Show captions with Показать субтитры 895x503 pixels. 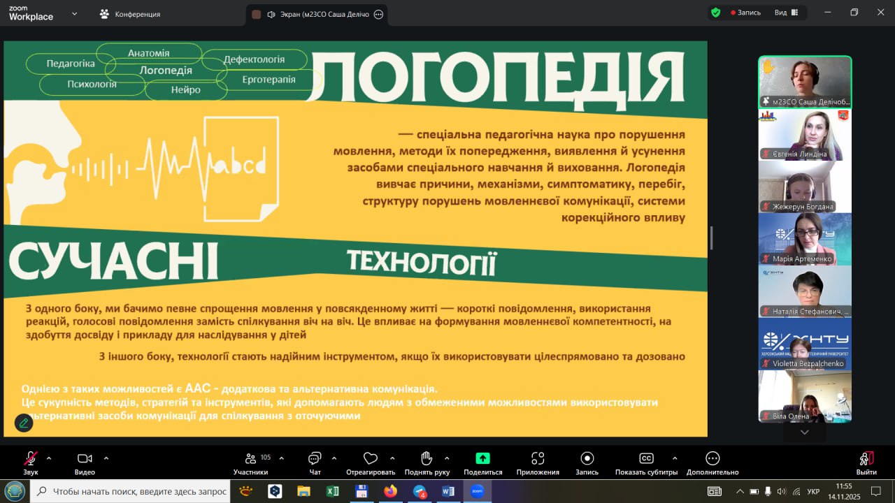tap(646, 459)
